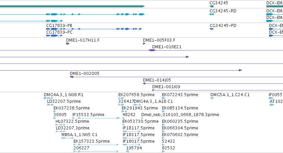Click the CG34245-PD coding glyph
Viewport: 283px width, 153px height.
[x=212, y=29]
